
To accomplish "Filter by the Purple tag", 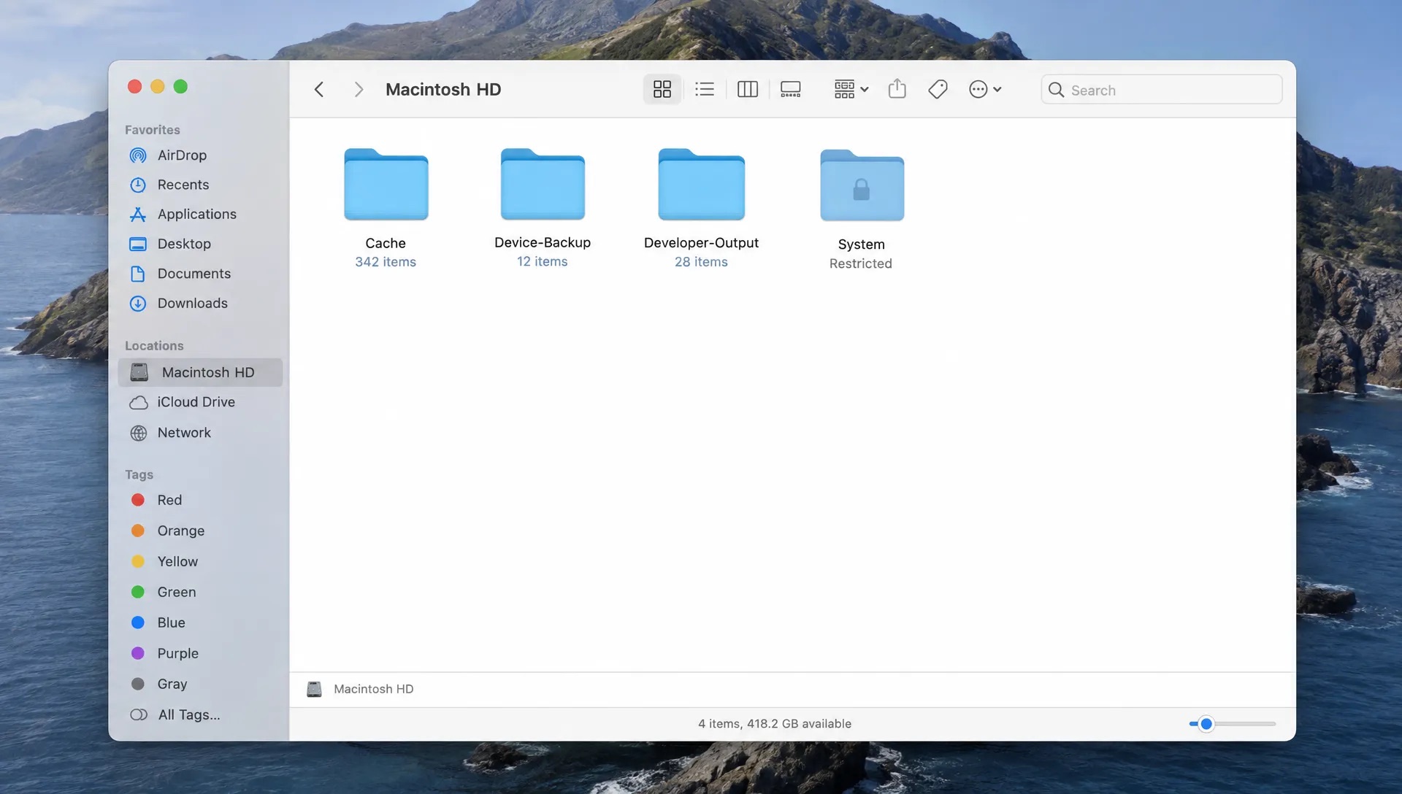I will (199, 653).
